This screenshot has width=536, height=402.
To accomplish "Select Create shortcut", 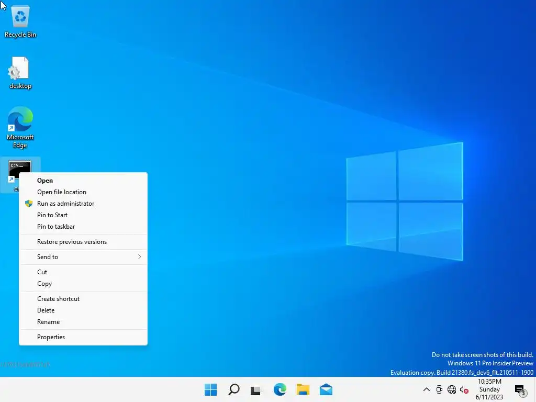I will (83, 299).
